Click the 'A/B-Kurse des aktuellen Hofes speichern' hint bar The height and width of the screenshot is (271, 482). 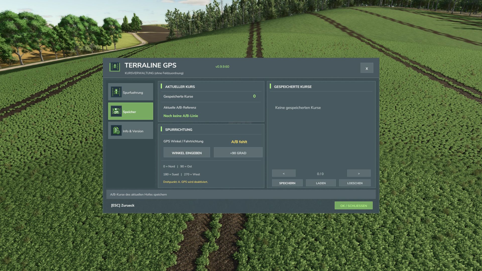pos(241,194)
